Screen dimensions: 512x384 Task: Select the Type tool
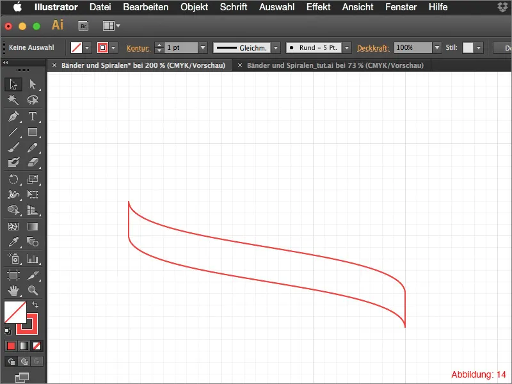[x=33, y=116]
